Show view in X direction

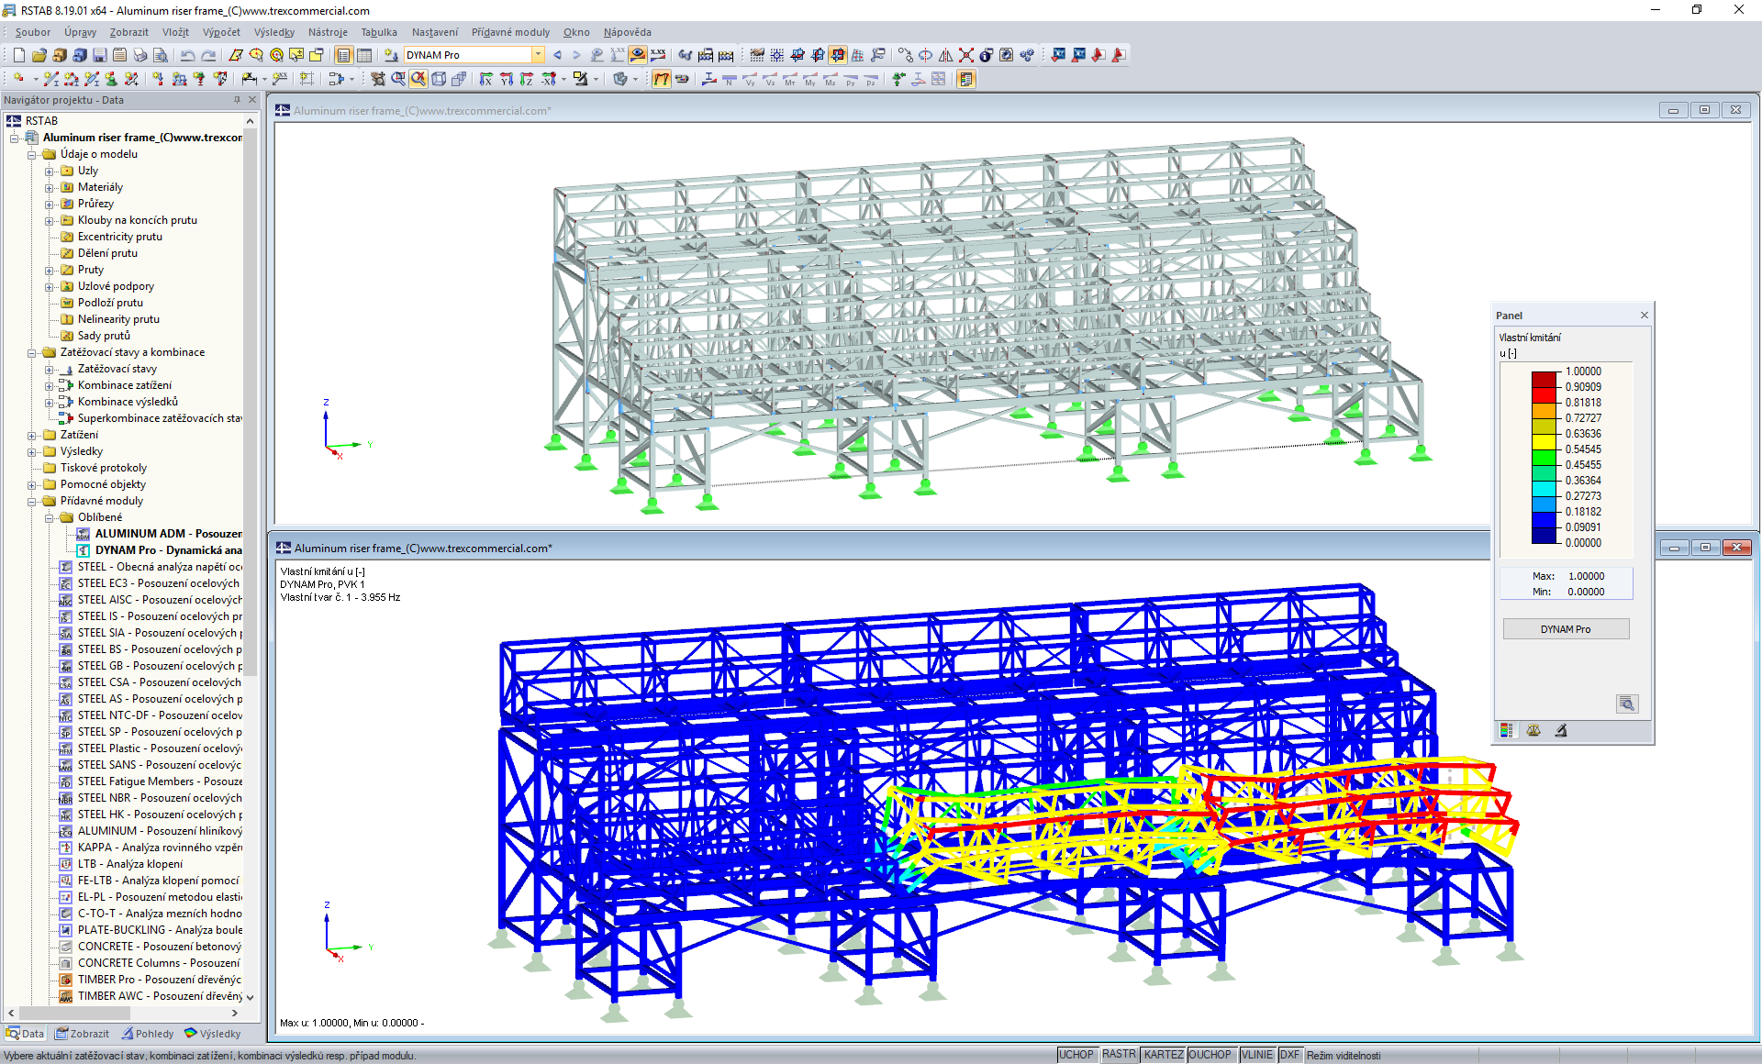pyautogui.click(x=485, y=80)
